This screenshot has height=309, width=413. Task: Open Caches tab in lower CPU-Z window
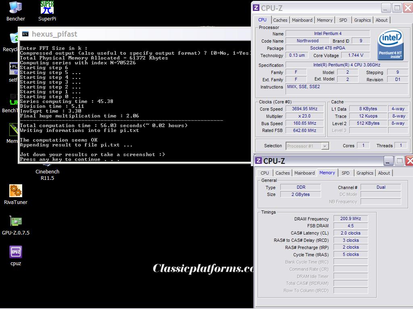point(282,173)
